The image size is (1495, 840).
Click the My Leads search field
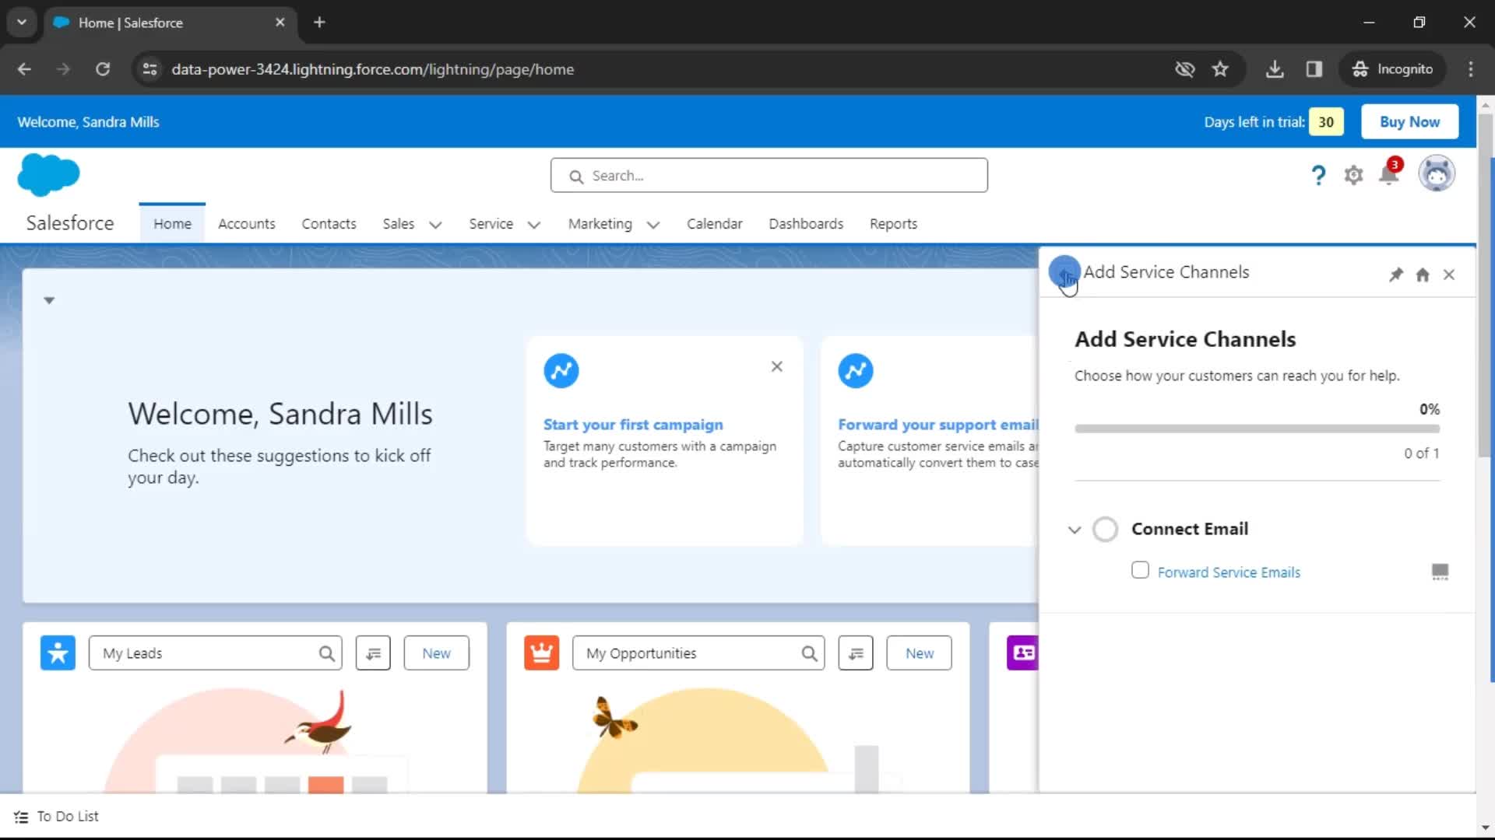pos(216,653)
